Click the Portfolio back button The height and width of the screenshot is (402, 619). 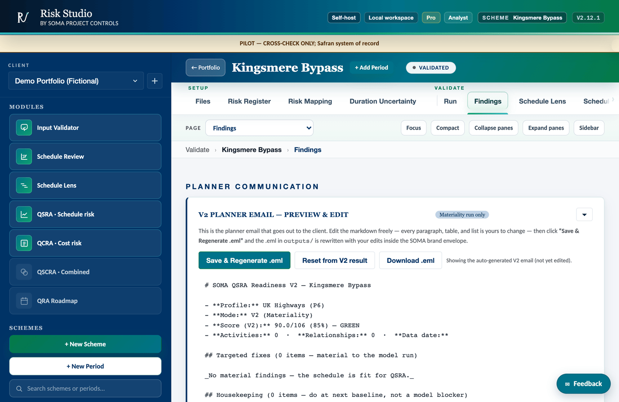click(205, 67)
